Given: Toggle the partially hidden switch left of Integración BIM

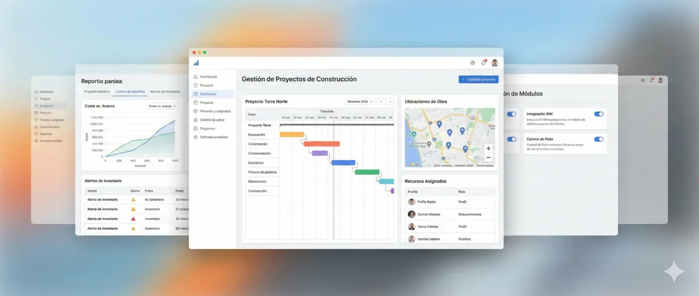Looking at the screenshot, I should (x=512, y=114).
